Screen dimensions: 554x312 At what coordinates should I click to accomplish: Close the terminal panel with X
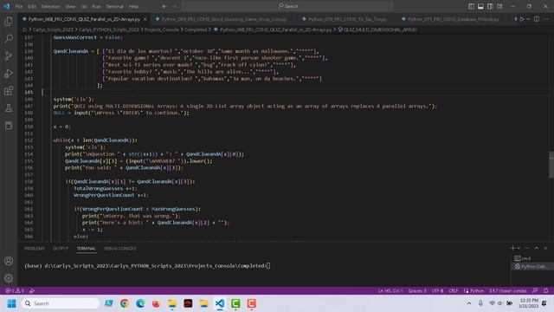(x=545, y=249)
